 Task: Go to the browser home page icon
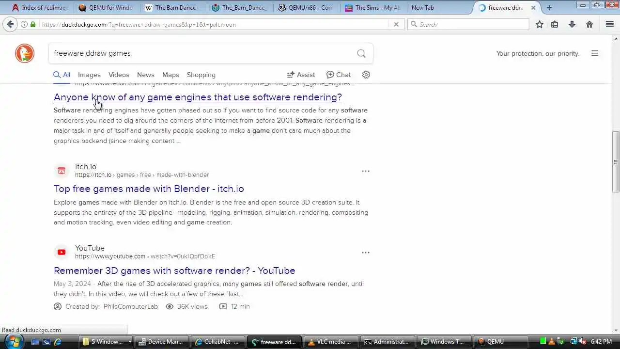[x=589, y=24]
